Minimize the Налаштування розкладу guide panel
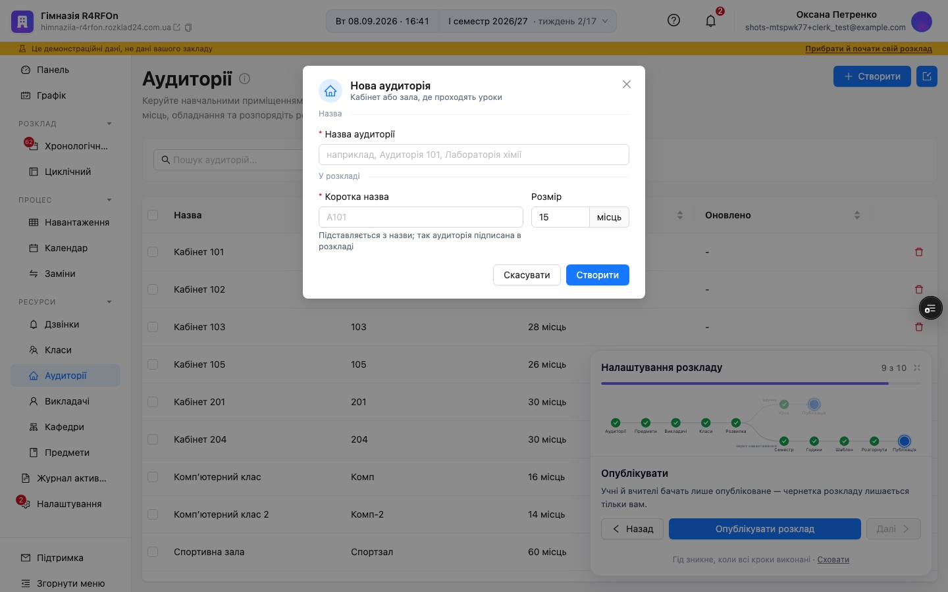 917,368
